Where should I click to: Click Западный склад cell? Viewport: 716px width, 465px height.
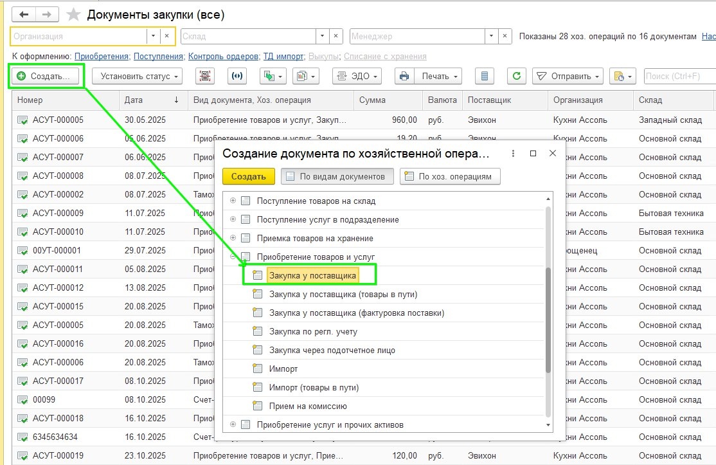(670, 120)
